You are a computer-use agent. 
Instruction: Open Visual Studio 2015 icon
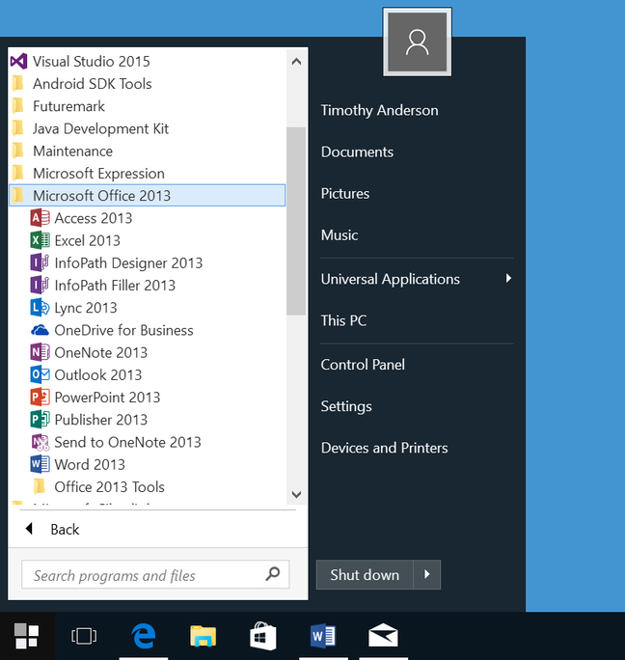18,62
